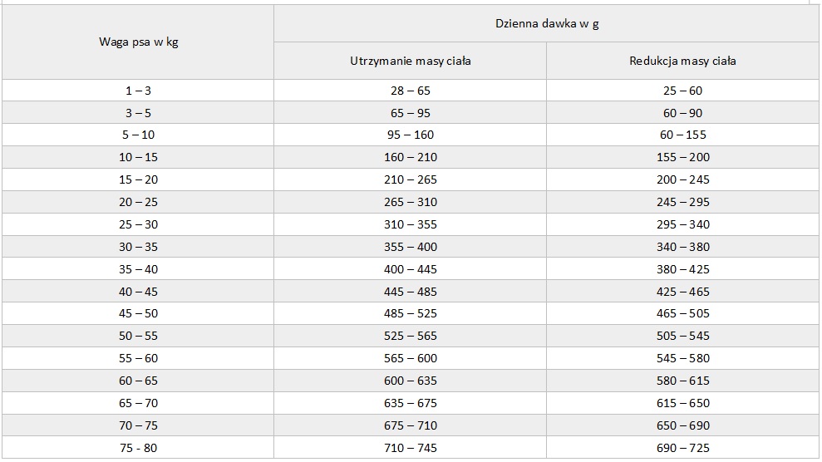Select the 'Dzienna dawka w g' header cell
This screenshot has width=822, height=462.
click(547, 23)
